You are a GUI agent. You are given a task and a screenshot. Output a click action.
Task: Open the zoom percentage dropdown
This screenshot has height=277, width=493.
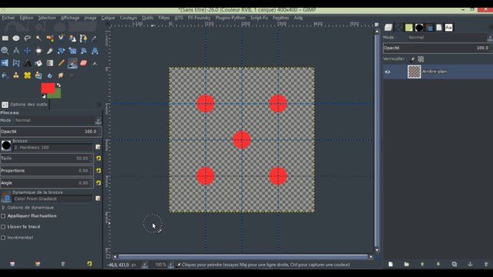click(x=170, y=265)
